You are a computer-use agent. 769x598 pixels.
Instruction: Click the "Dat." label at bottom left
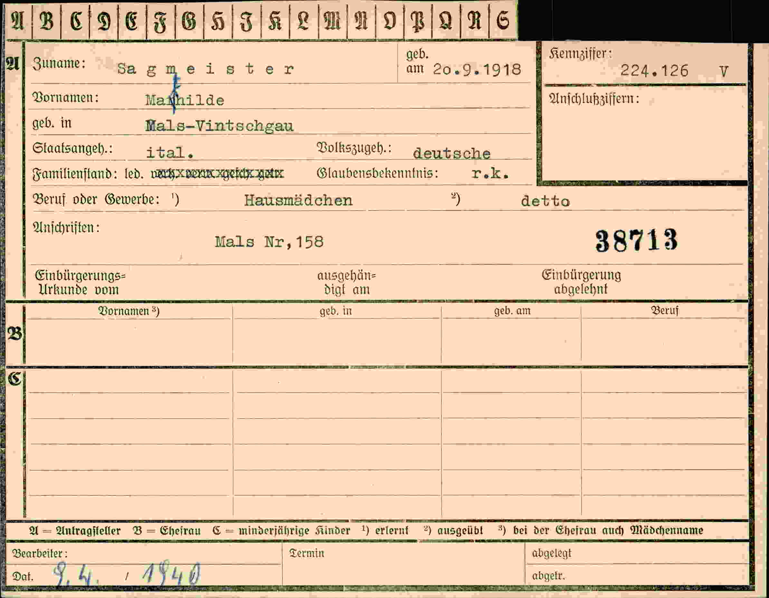(x=23, y=576)
